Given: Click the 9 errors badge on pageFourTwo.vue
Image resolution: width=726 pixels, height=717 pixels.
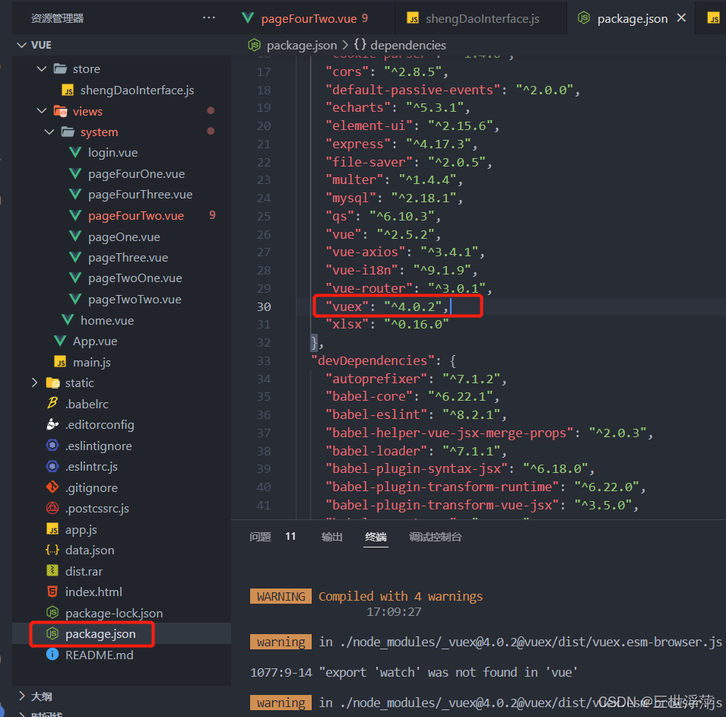Looking at the screenshot, I should point(212,215).
